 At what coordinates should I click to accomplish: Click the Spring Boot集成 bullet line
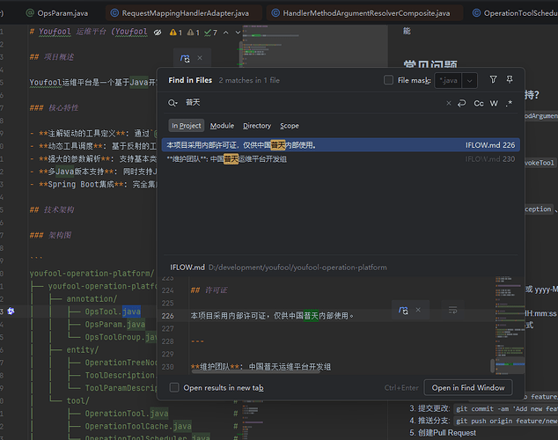point(93,184)
